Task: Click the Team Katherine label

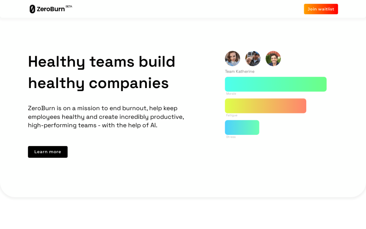Action: pyautogui.click(x=239, y=72)
